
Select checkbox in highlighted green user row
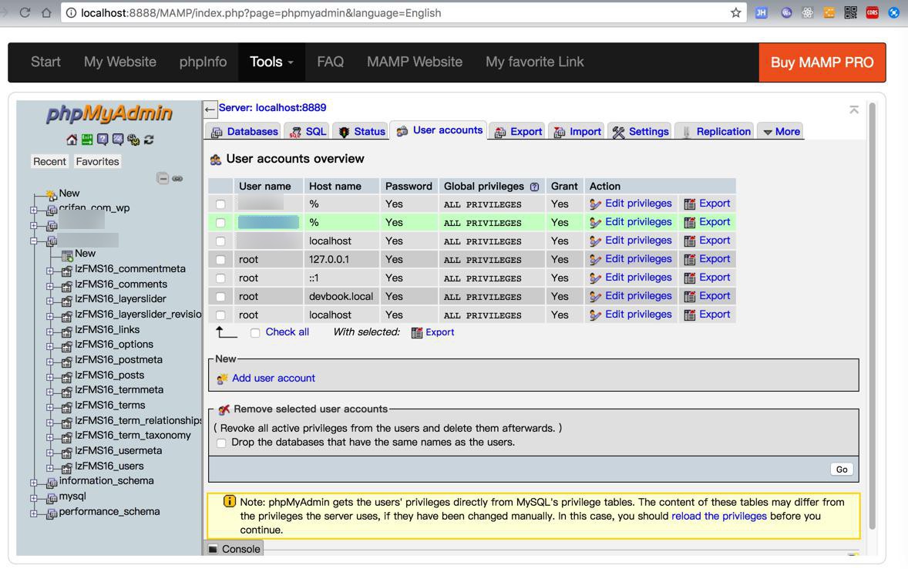point(220,223)
